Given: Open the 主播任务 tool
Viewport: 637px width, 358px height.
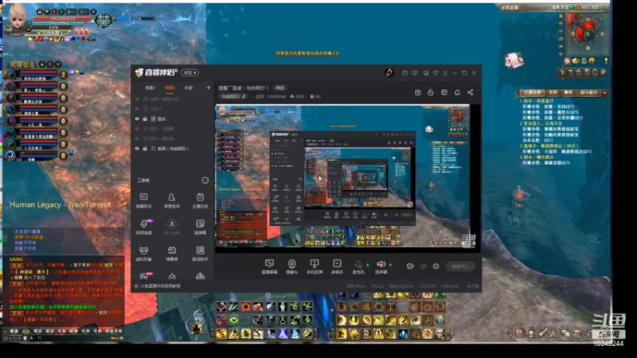Looking at the screenshot, I should (x=200, y=200).
